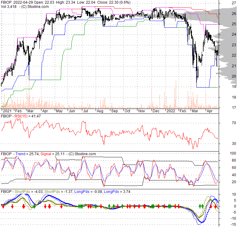Click Trend axis value 40
The image size is (237, 227).
point(234,175)
